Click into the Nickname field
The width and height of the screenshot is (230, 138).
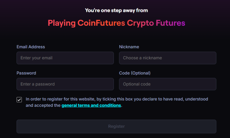(167, 58)
